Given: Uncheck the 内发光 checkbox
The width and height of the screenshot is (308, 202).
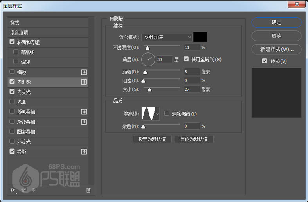Looking at the screenshot, I should (12, 91).
